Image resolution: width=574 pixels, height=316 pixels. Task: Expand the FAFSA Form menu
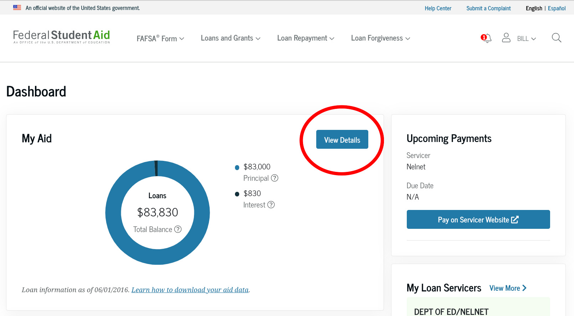[160, 38]
